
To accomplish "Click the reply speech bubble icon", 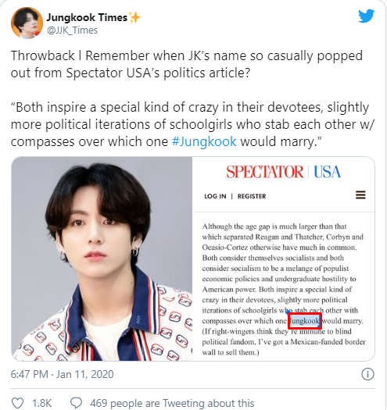I will [76, 403].
